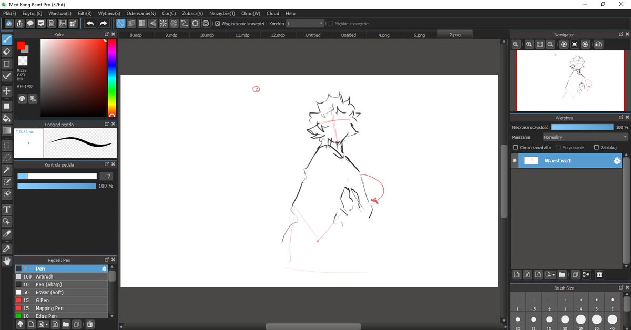631x330 pixels.
Task: Click the cloud save icon
Action: [8, 23]
